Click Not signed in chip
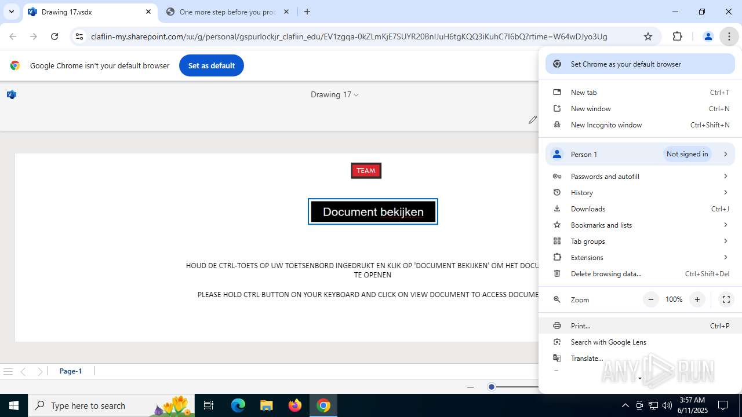This screenshot has width=742, height=417. [687, 154]
